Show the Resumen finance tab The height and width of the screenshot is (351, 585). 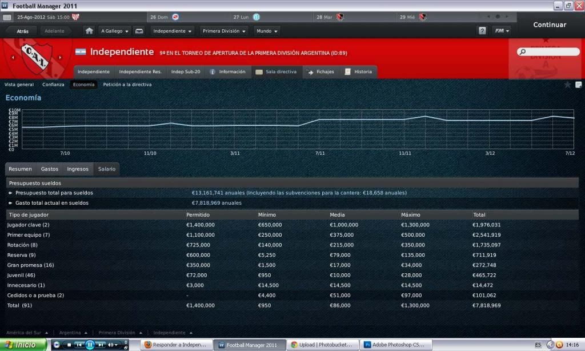point(21,169)
